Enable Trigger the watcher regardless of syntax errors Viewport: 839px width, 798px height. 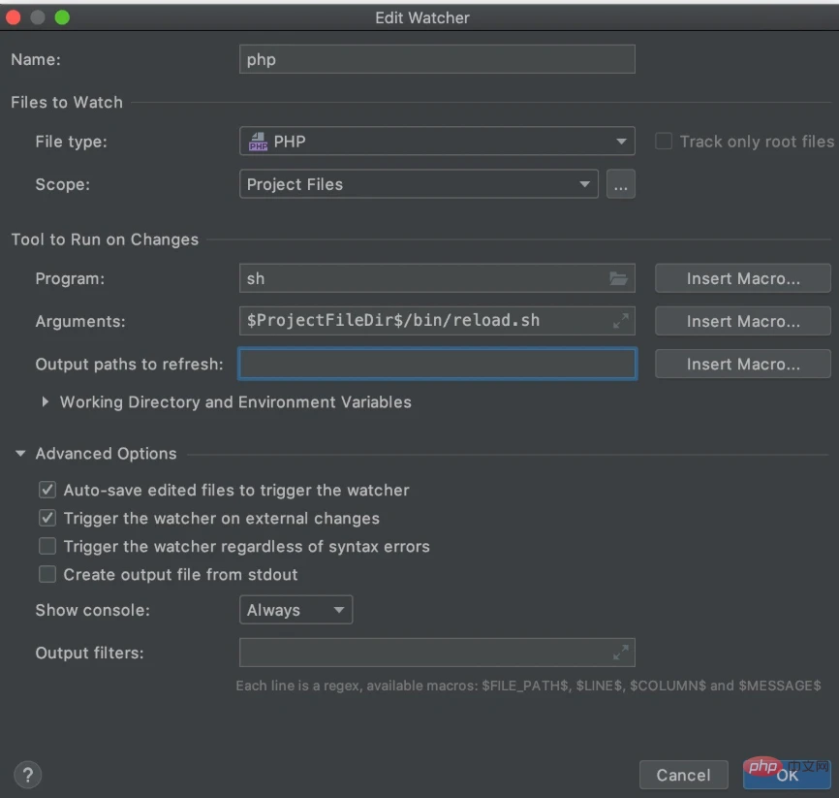tap(47, 546)
